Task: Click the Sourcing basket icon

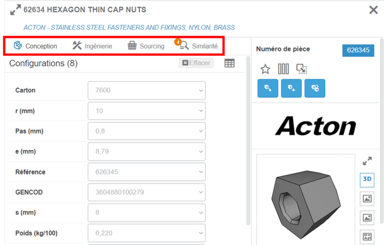Action: 132,45
